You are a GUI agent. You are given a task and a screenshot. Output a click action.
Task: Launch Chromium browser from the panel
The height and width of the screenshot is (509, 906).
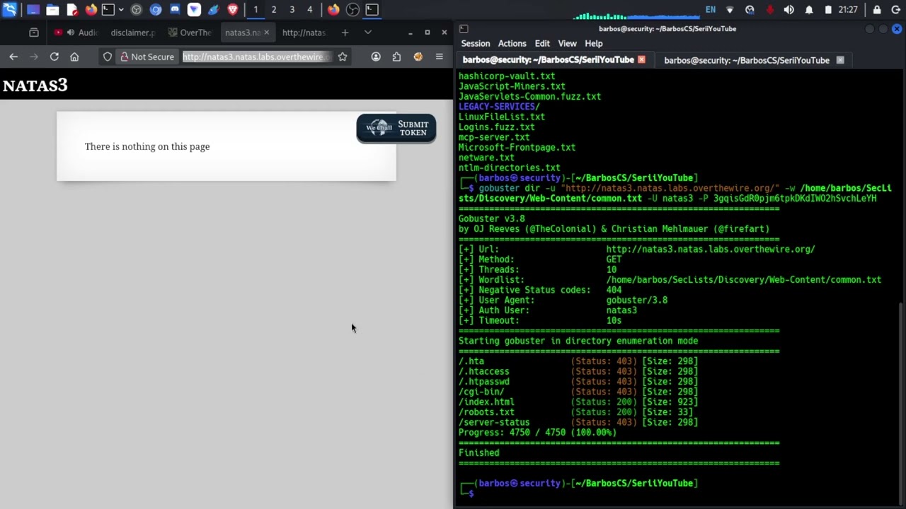point(156,10)
